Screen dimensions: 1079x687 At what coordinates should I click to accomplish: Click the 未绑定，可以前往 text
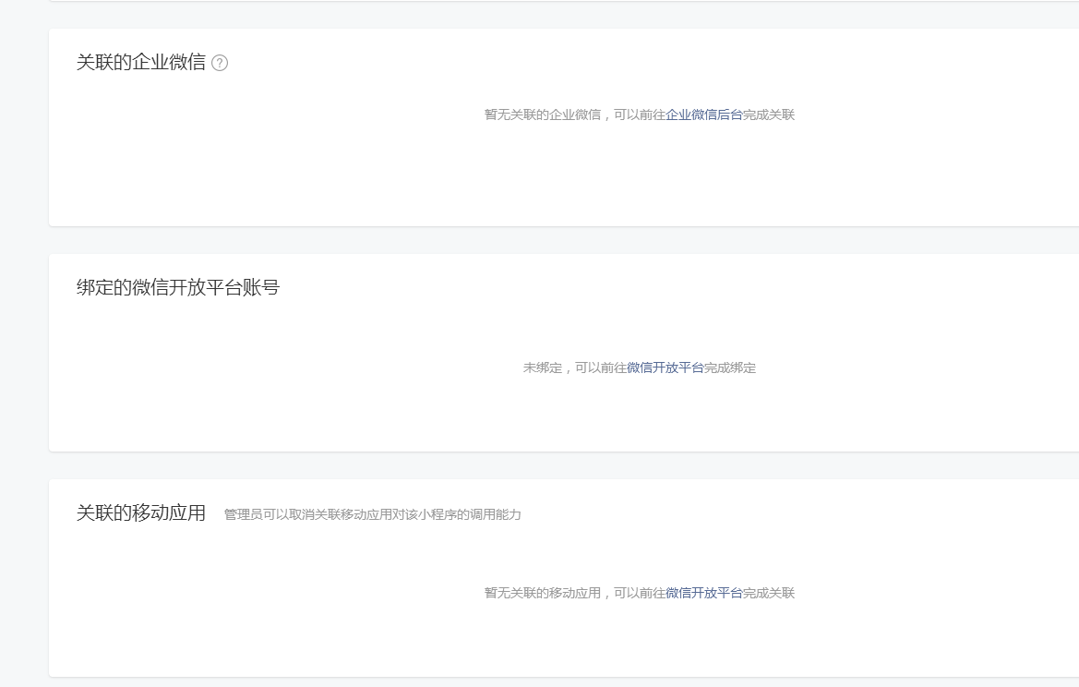point(575,368)
